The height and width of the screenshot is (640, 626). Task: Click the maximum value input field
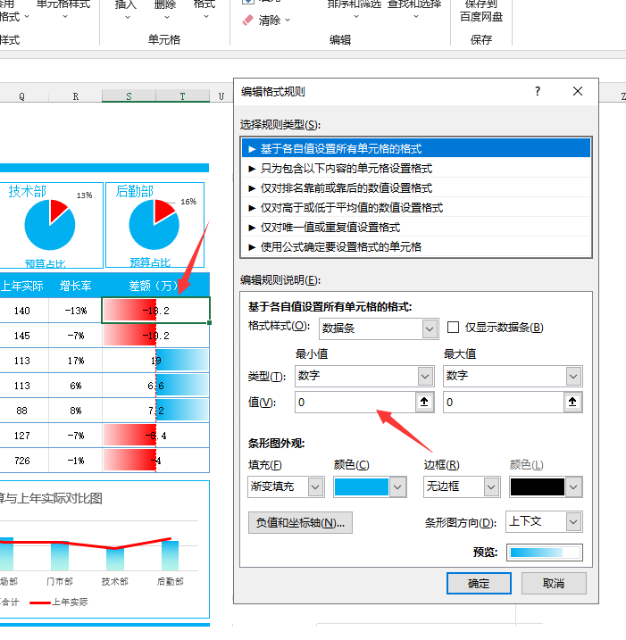tap(504, 402)
